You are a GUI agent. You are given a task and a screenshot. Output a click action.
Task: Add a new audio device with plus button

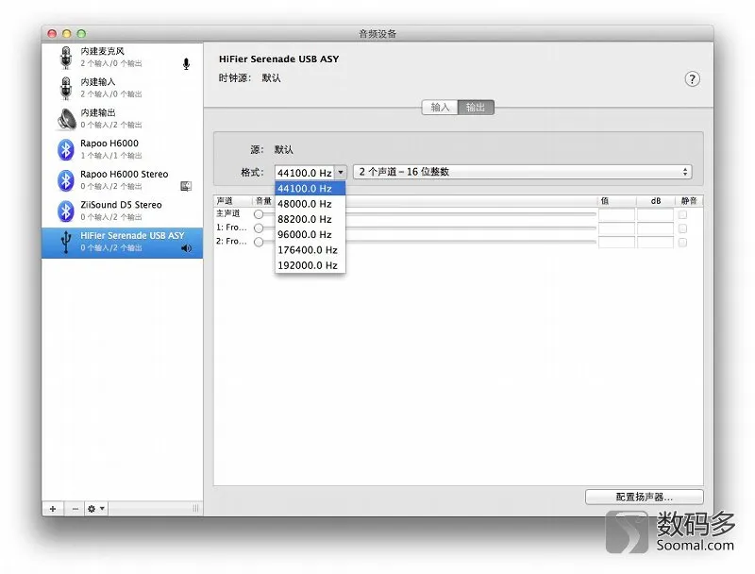pyautogui.click(x=53, y=509)
